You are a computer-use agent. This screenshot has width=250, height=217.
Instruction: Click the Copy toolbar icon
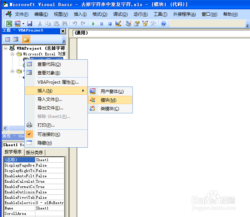tap(48, 24)
